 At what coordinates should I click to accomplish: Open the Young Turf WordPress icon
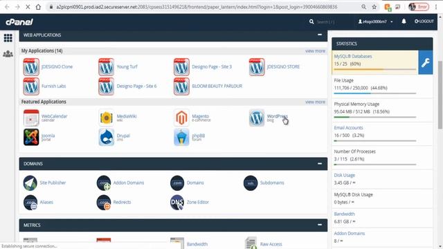(106, 67)
